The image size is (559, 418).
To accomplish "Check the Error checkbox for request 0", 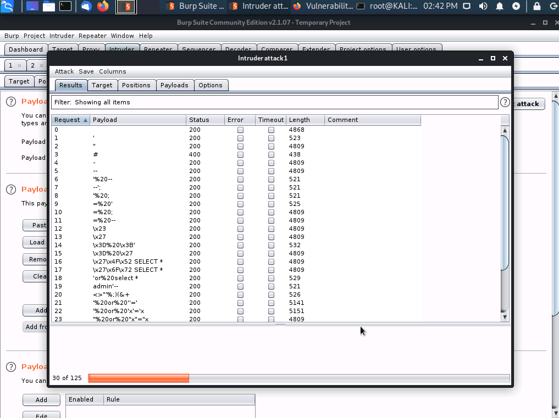I will (240, 130).
